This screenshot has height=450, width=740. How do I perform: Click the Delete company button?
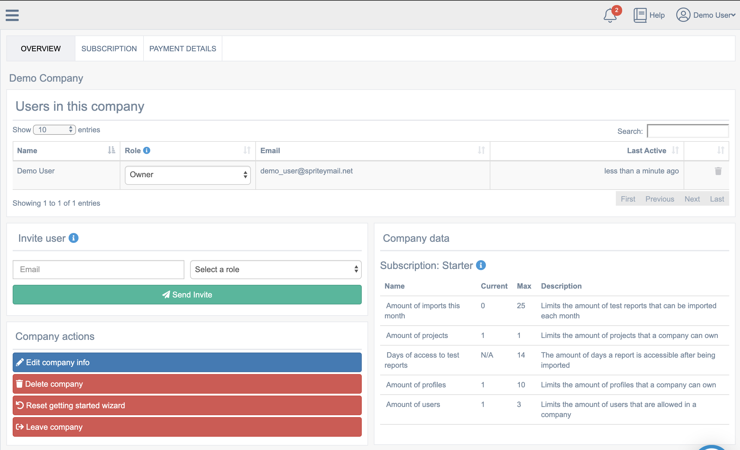[187, 384]
